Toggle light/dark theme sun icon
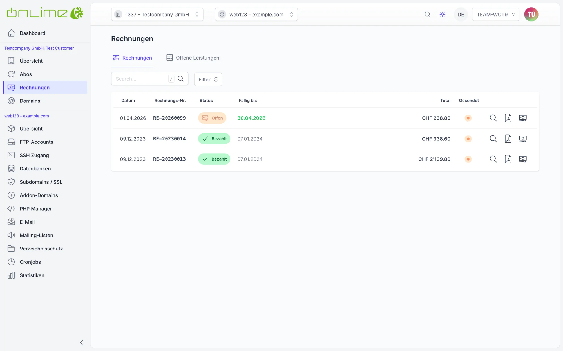This screenshot has width=563, height=351. pos(442,14)
